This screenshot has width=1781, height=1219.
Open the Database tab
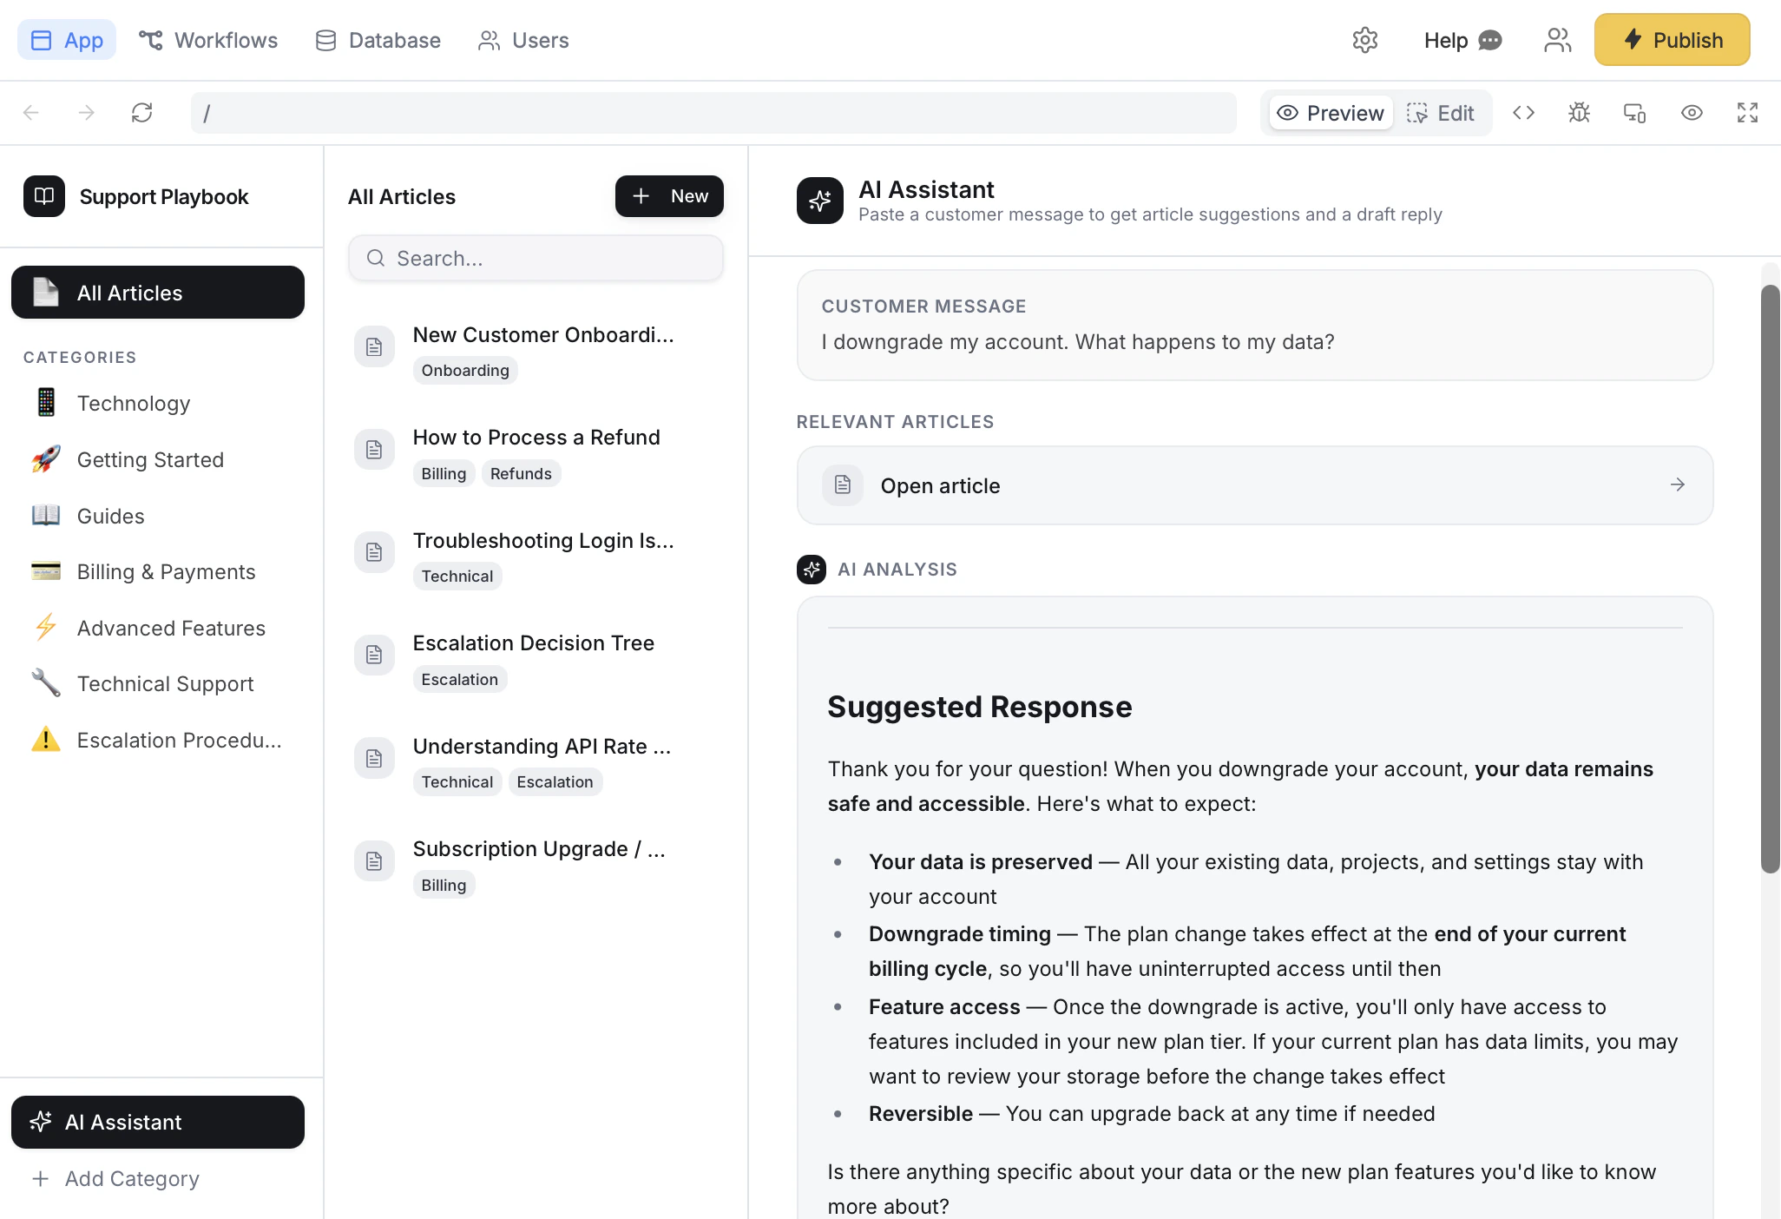(x=378, y=40)
